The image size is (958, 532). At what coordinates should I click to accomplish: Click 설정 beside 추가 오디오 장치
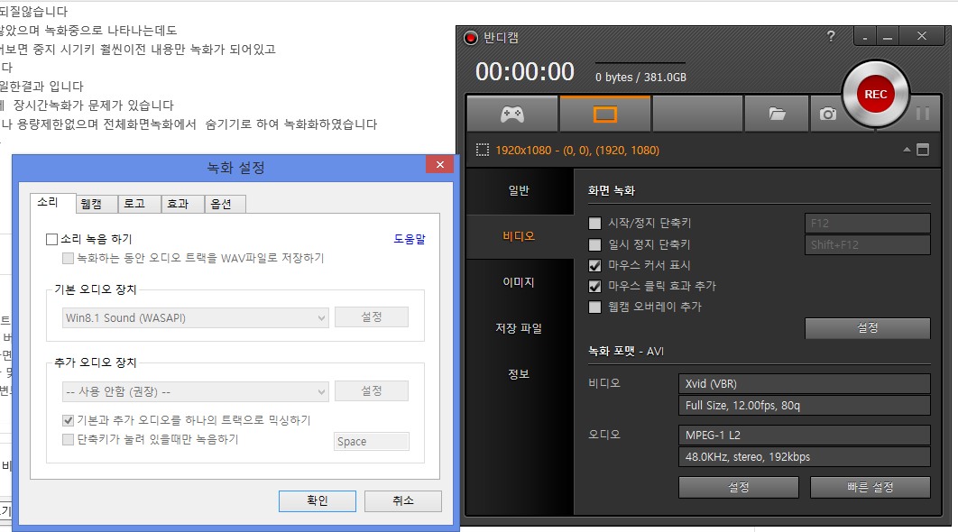click(372, 391)
